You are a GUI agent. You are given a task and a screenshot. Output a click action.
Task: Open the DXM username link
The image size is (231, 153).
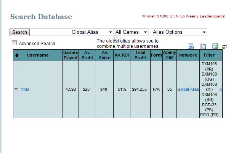(25, 90)
